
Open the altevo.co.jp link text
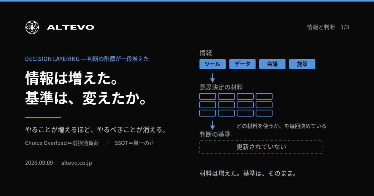(x=77, y=163)
